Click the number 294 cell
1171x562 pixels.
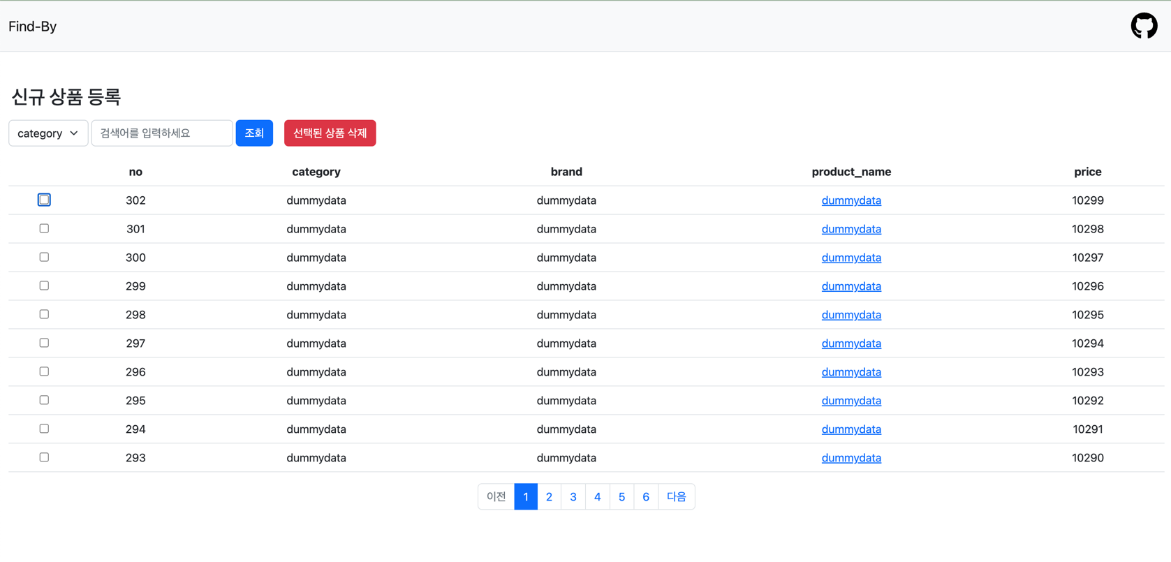(x=135, y=429)
